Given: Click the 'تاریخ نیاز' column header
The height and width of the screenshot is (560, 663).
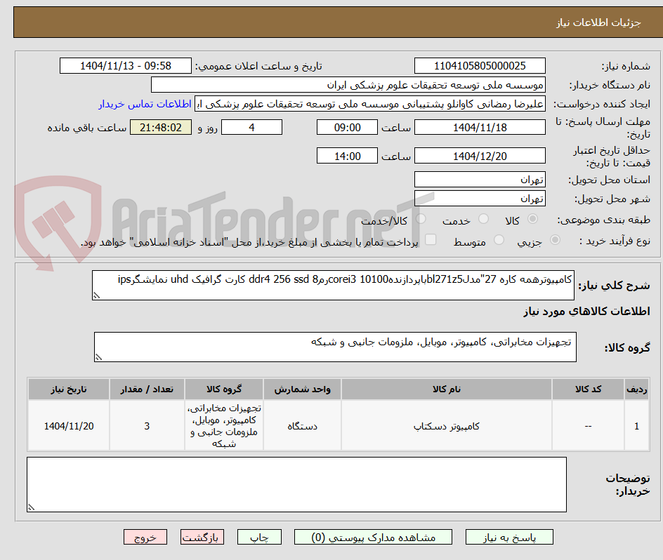Looking at the screenshot, I should (x=69, y=389).
